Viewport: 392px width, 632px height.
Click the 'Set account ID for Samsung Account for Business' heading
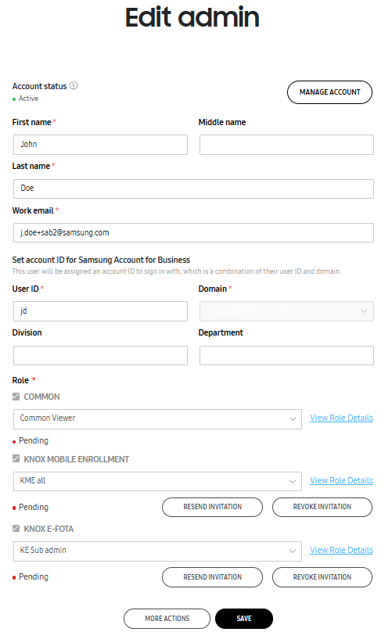tap(101, 260)
